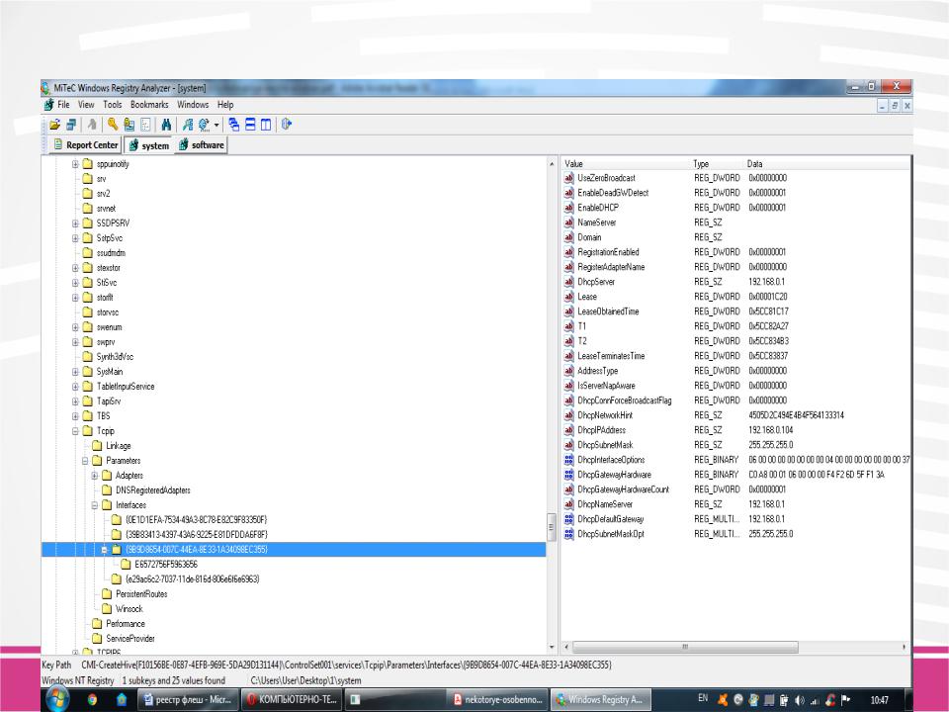Open the File menu

(x=63, y=105)
